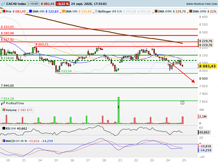Click the -14,259 signal axis tag
This screenshot has width=218, height=163.
(205, 150)
